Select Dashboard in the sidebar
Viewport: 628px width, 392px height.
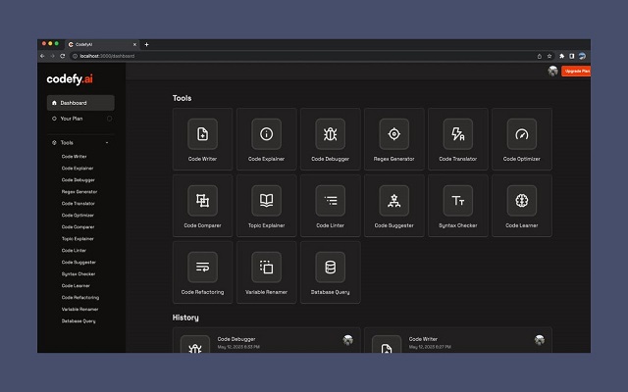coord(80,103)
